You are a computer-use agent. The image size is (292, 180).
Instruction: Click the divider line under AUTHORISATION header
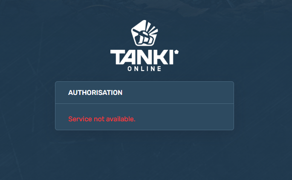[x=145, y=103]
